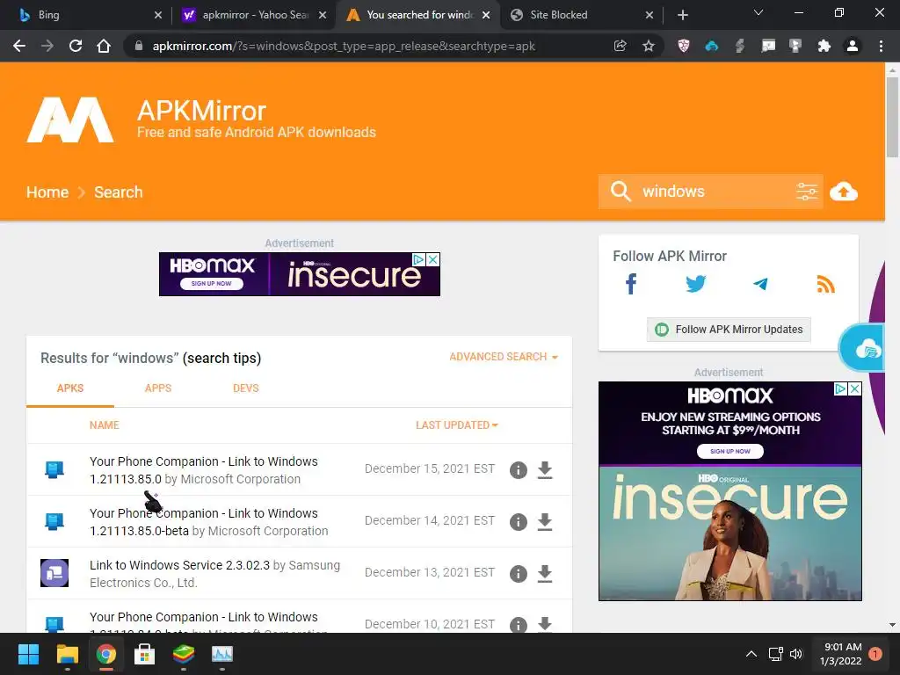Open the browser profile icon

[853, 46]
